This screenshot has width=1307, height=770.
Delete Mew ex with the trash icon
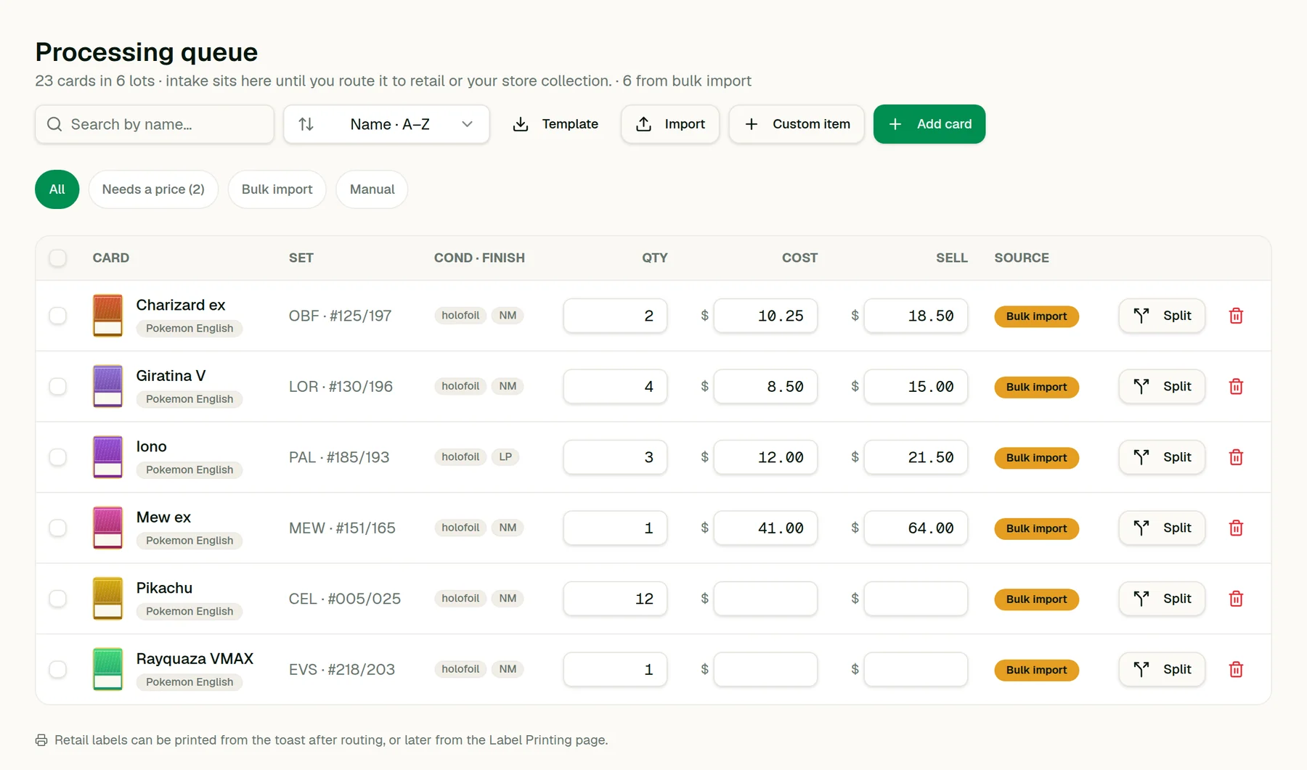pyautogui.click(x=1236, y=528)
